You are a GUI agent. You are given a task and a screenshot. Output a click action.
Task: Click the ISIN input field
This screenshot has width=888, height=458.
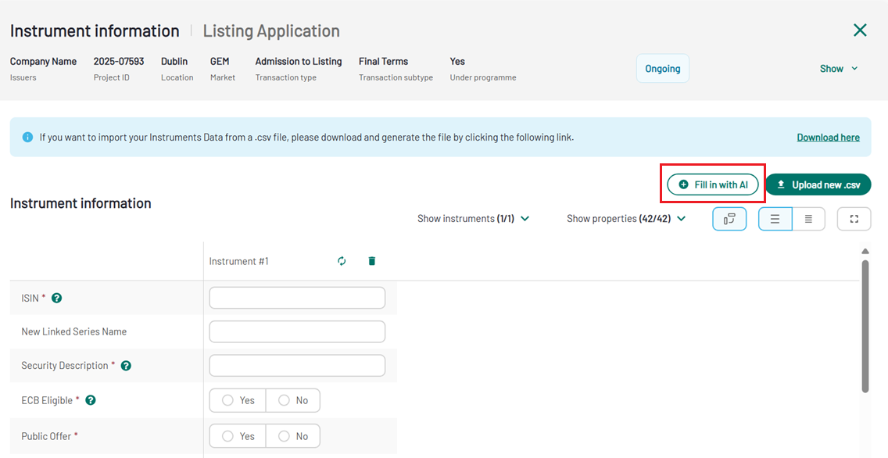pyautogui.click(x=297, y=298)
